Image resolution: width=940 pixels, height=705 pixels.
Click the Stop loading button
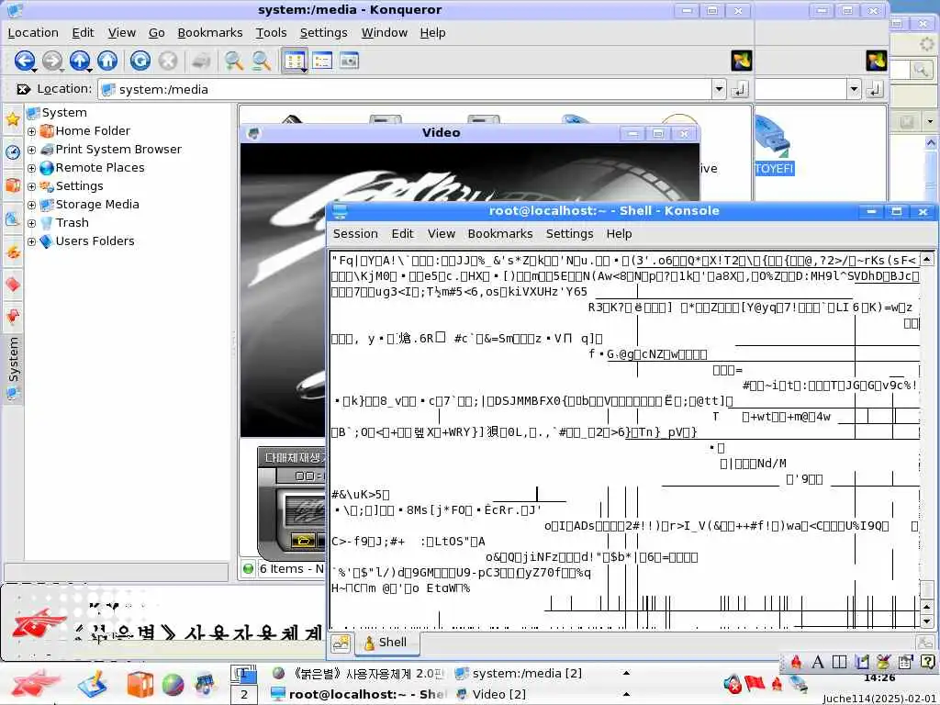pos(168,61)
